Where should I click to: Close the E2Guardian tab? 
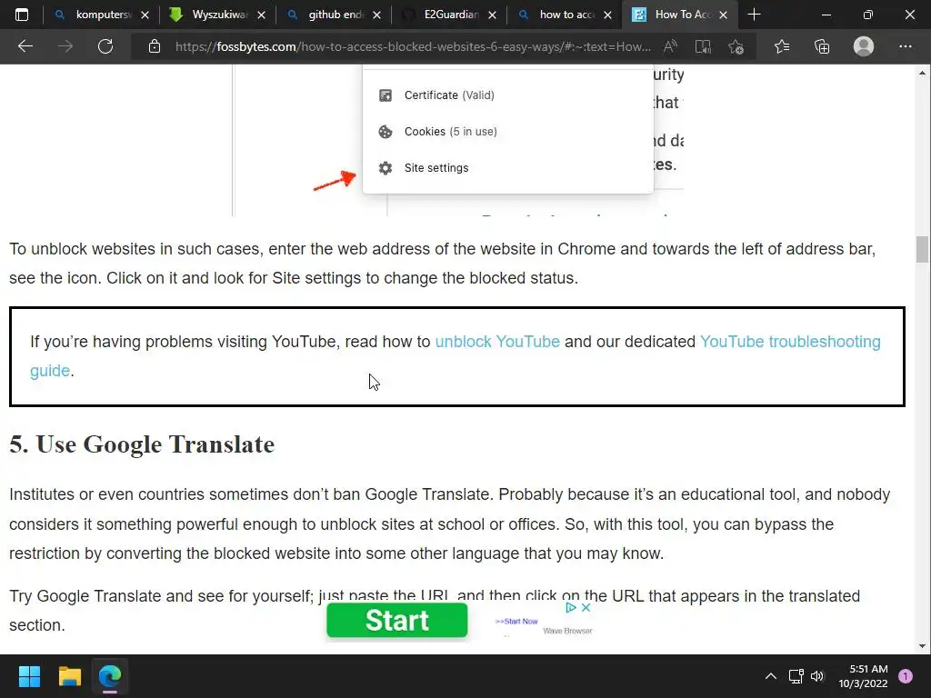click(x=492, y=15)
